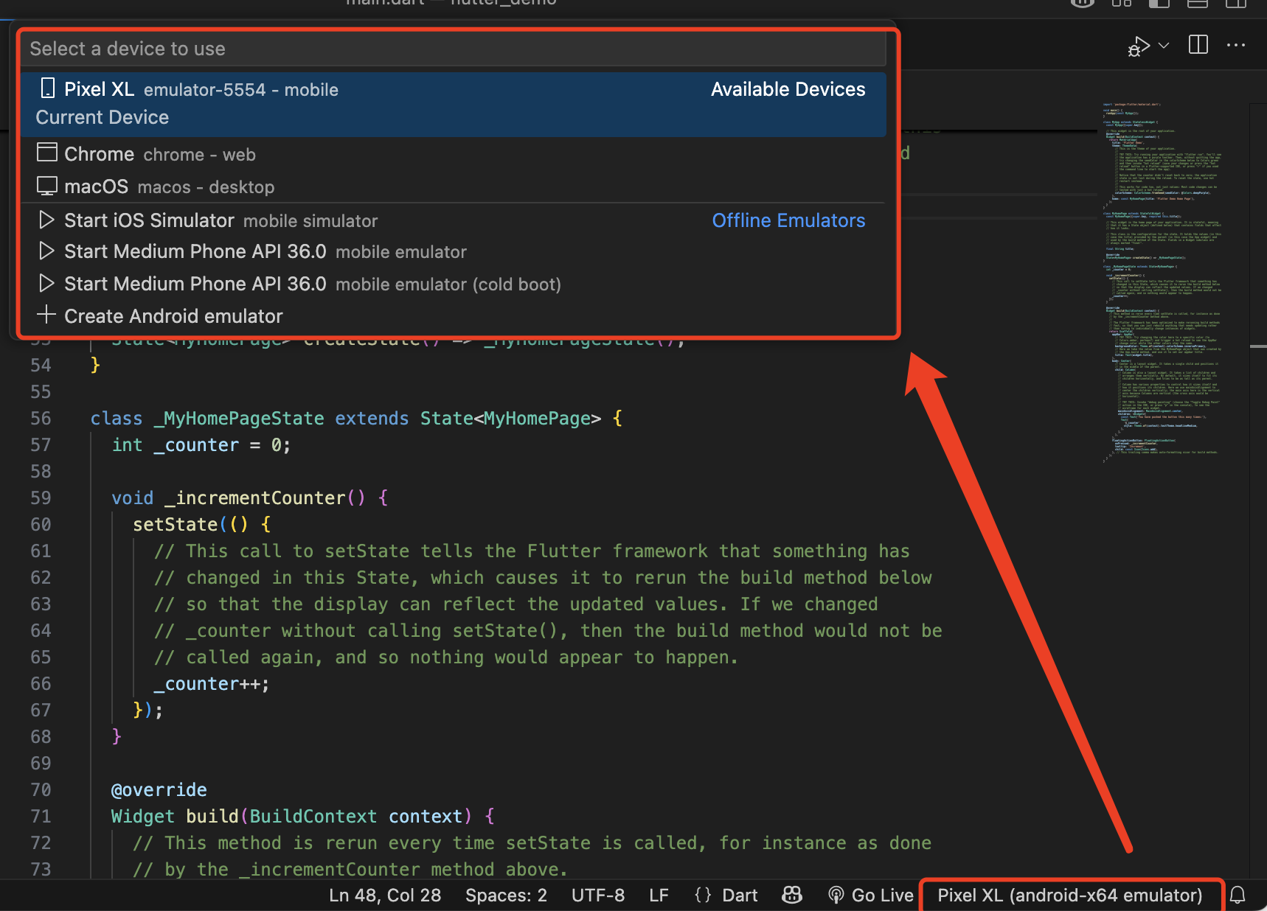Click '@override' on line 70

[159, 790]
